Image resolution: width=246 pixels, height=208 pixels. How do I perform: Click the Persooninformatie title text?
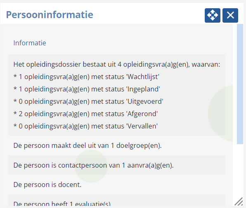(x=50, y=15)
